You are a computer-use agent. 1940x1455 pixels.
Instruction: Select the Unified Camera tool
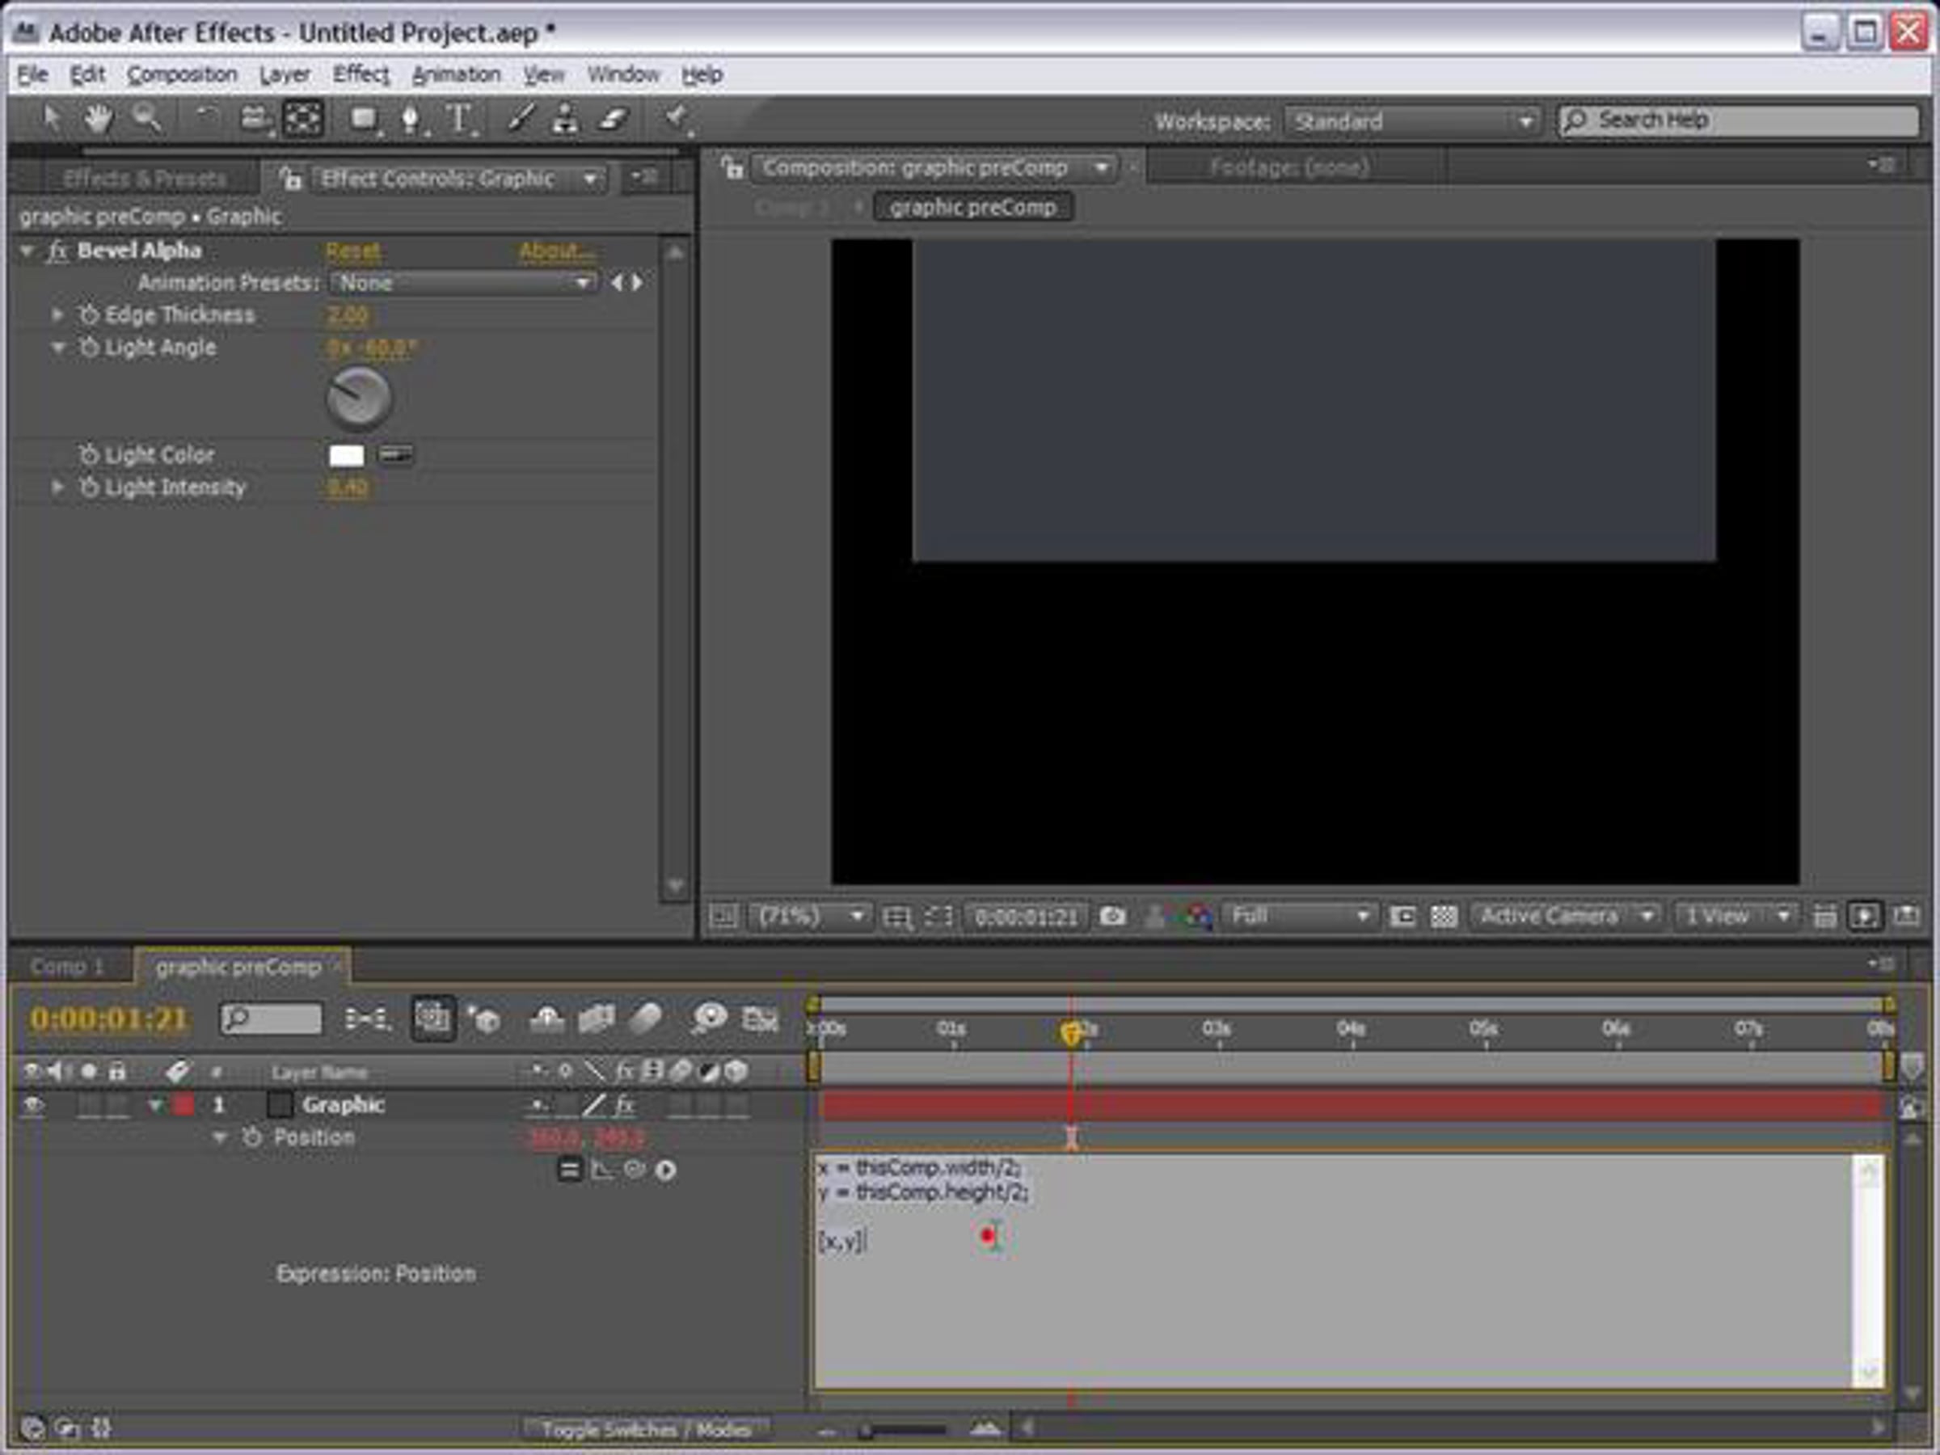(x=255, y=118)
